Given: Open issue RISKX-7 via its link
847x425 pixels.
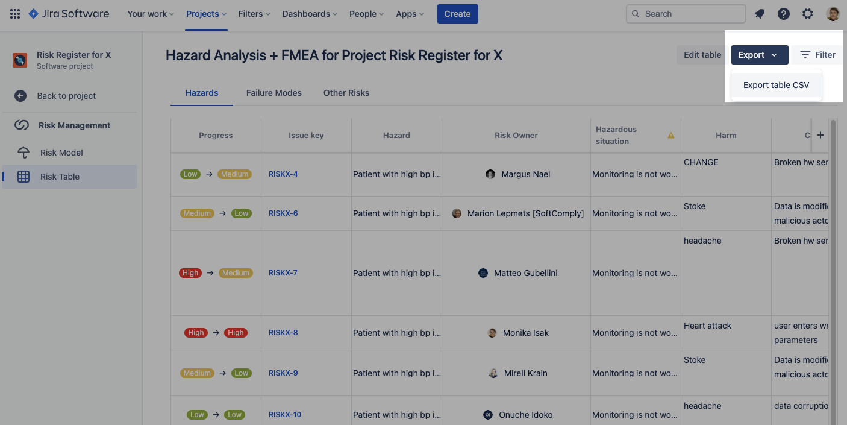Looking at the screenshot, I should click(283, 272).
